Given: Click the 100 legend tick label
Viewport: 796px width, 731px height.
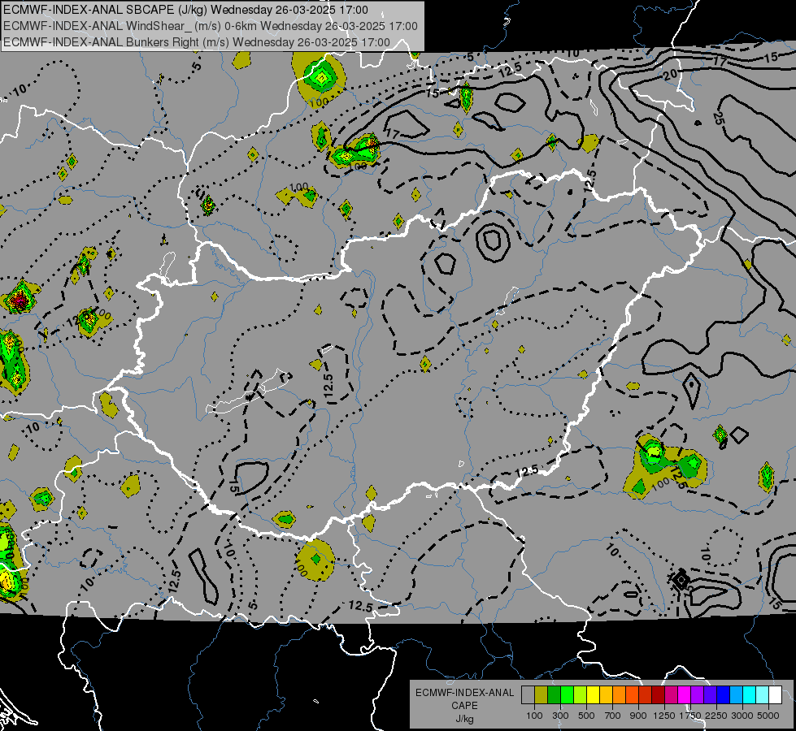Looking at the screenshot, I should coord(534,716).
